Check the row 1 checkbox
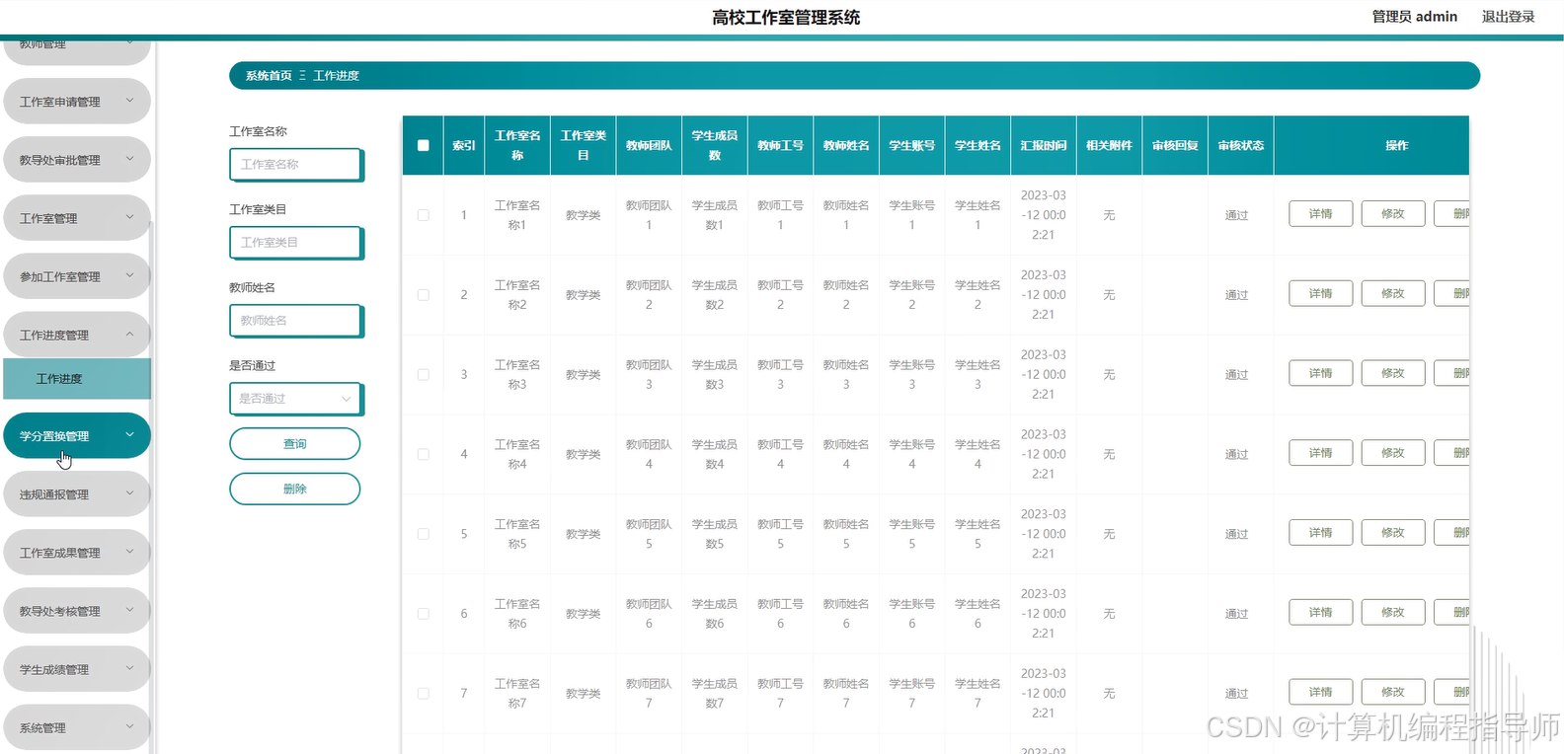Viewport: 1564px width, 754px height. [423, 215]
